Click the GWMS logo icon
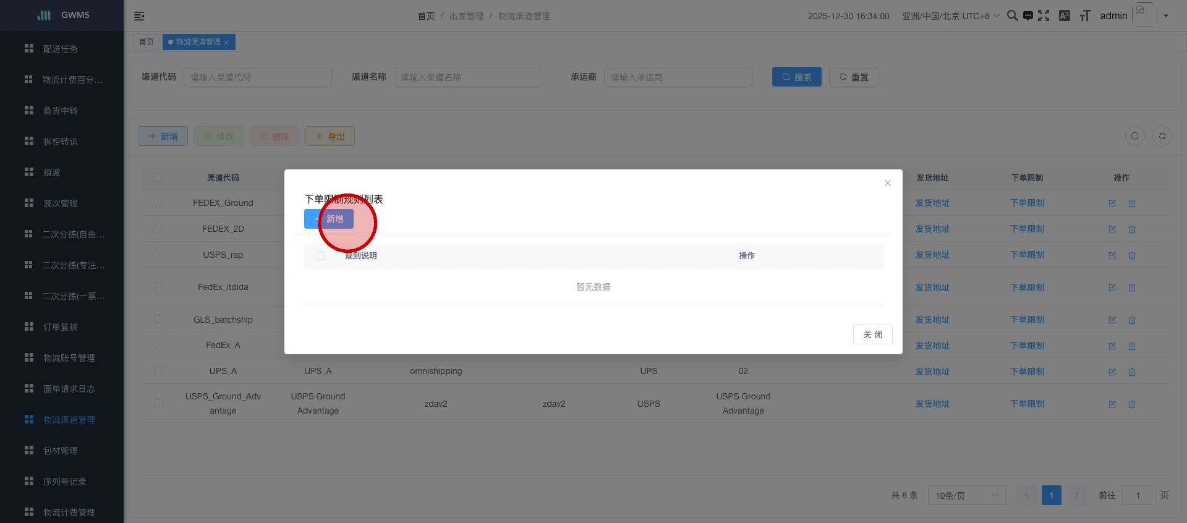 (x=44, y=15)
